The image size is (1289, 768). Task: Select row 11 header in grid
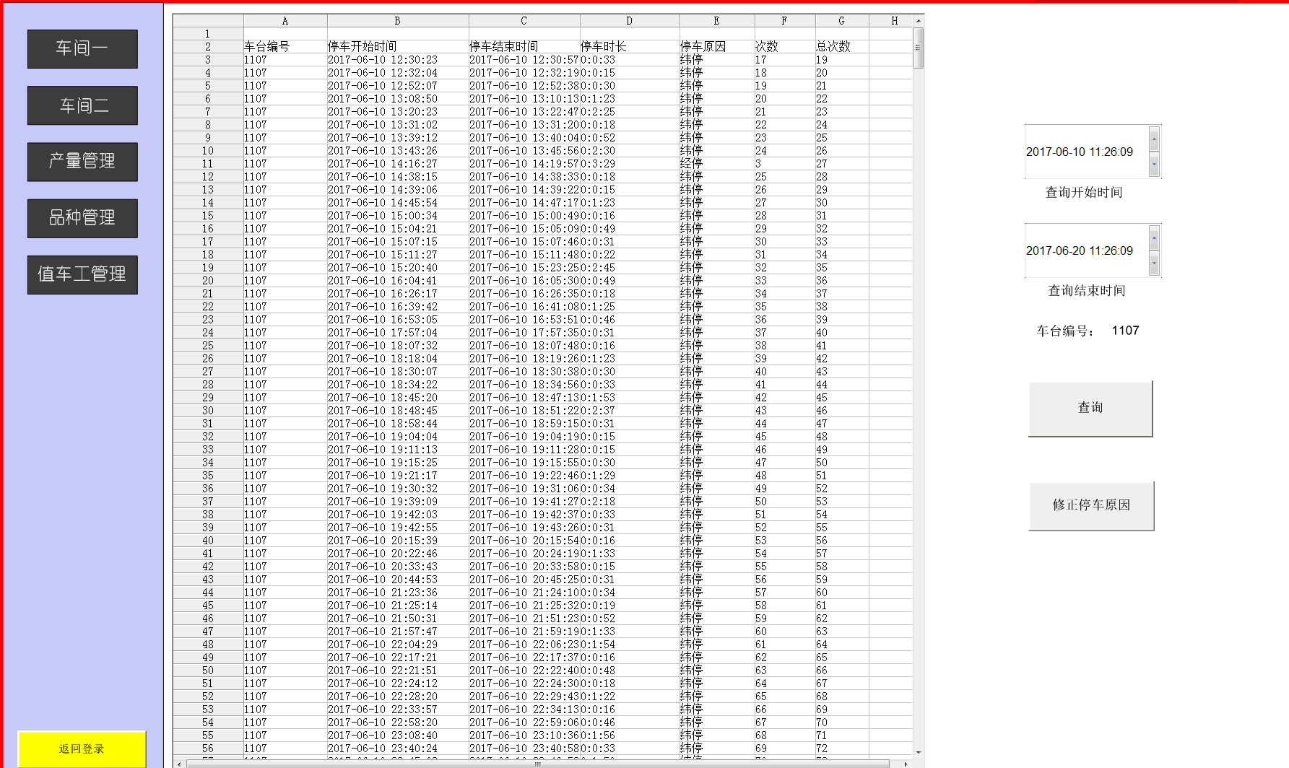pyautogui.click(x=207, y=164)
